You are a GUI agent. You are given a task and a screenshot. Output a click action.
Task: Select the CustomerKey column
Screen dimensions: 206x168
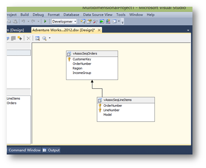(82, 59)
